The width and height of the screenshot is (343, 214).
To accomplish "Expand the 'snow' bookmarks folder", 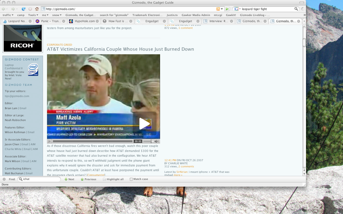I will [x=57, y=15].
